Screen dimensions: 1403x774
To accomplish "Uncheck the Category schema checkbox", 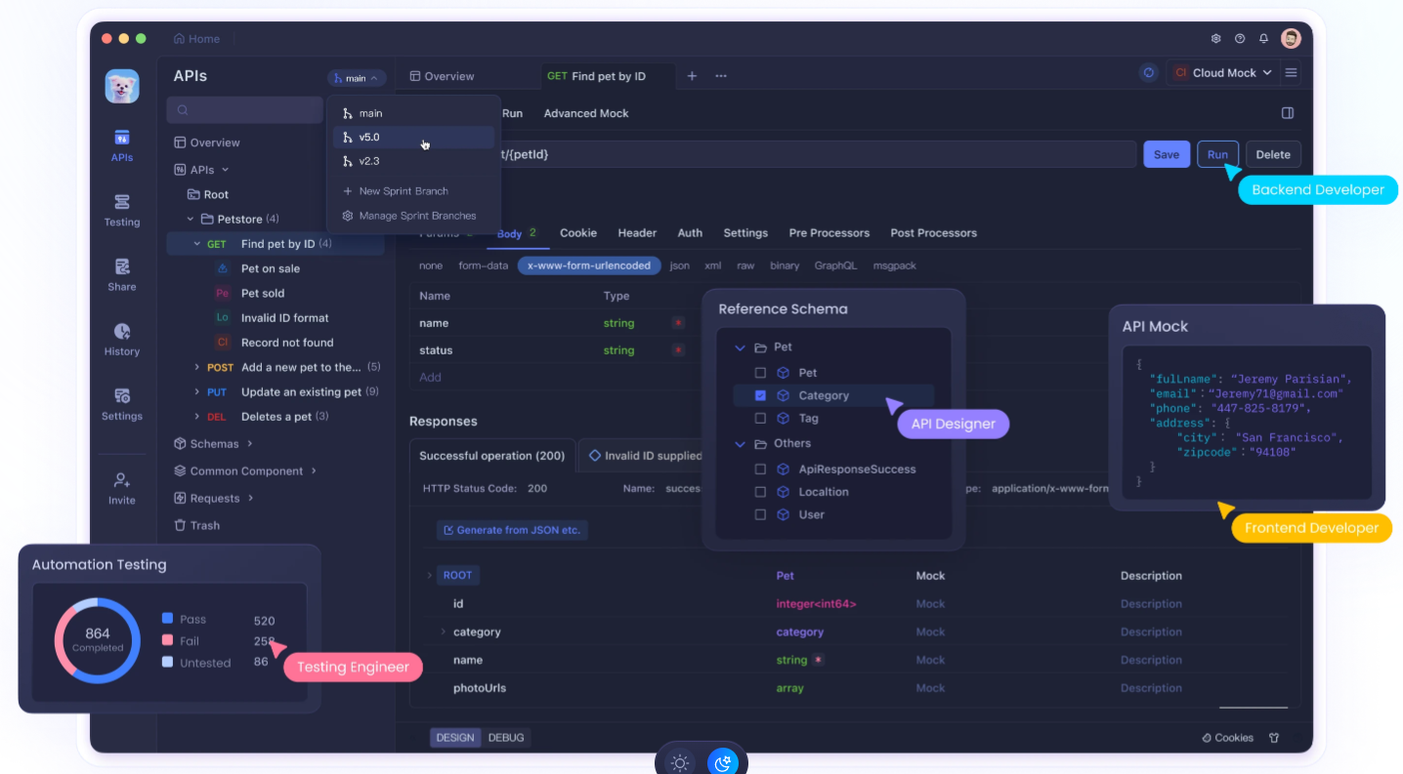I will pyautogui.click(x=760, y=396).
